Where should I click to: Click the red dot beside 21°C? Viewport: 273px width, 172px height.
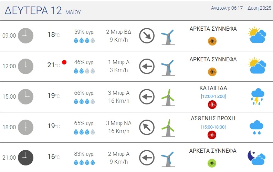(64, 62)
